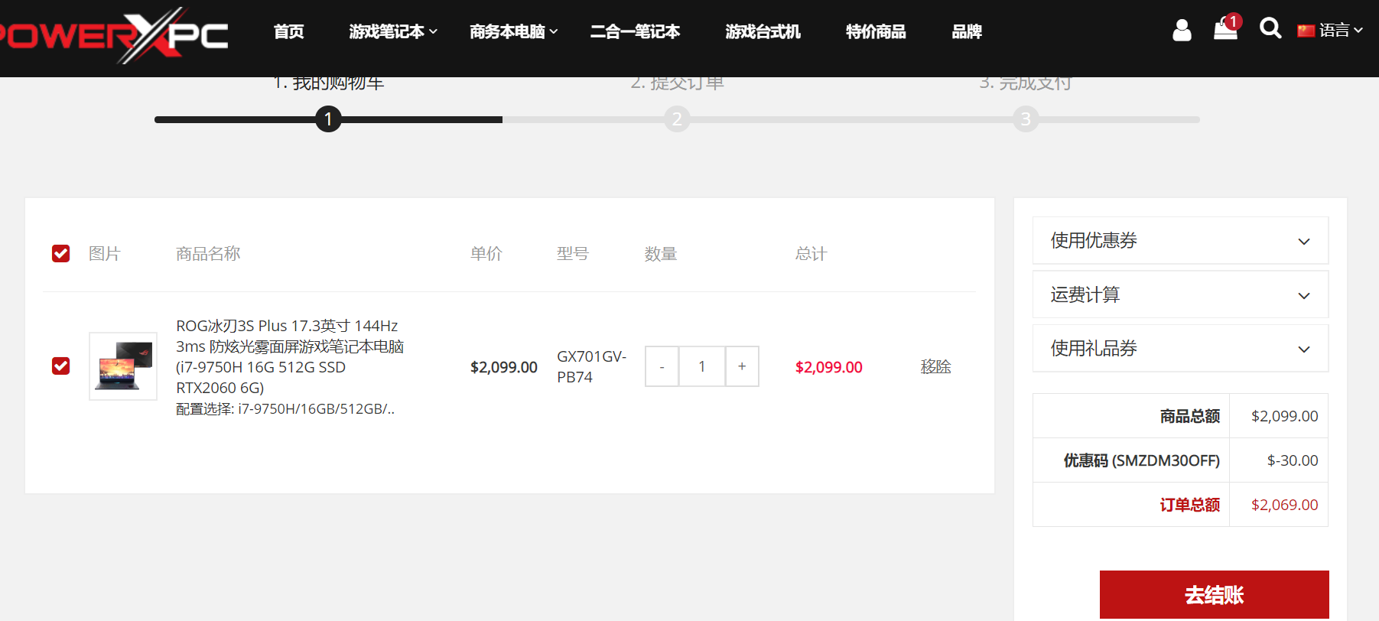Click the 商品名称 column header
The width and height of the screenshot is (1379, 621).
208,253
